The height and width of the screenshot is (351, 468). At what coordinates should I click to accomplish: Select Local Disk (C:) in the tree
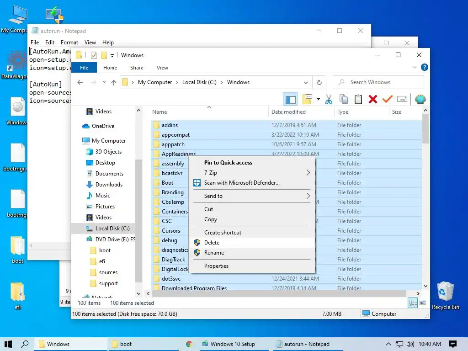click(x=103, y=229)
